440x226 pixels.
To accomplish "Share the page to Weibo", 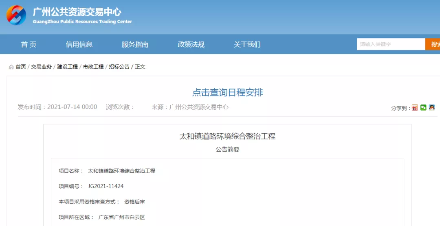I will tap(415, 108).
